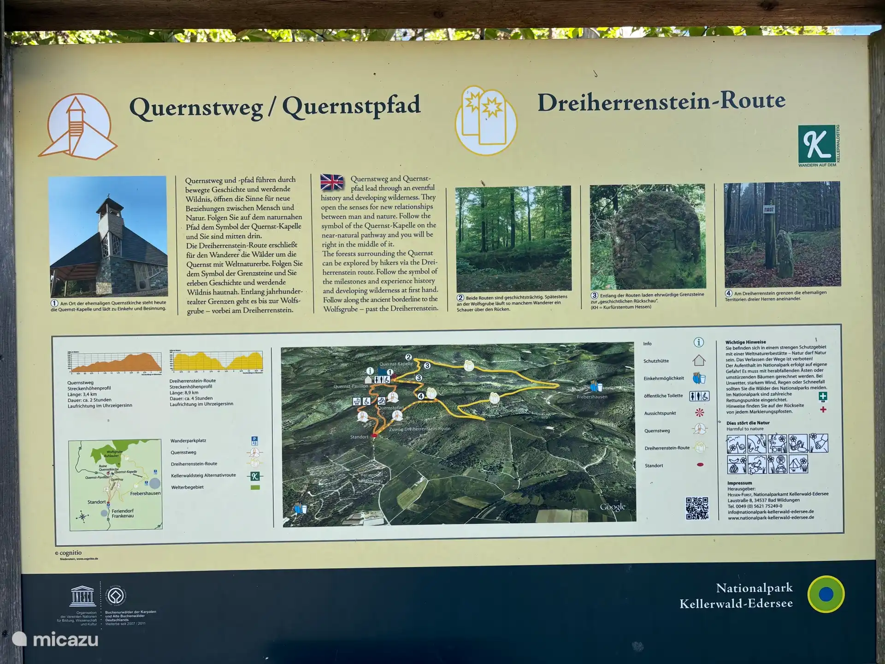The width and height of the screenshot is (885, 664).
Task: Open the mossy boundary stone photo numbered 3
Action: tap(648, 237)
